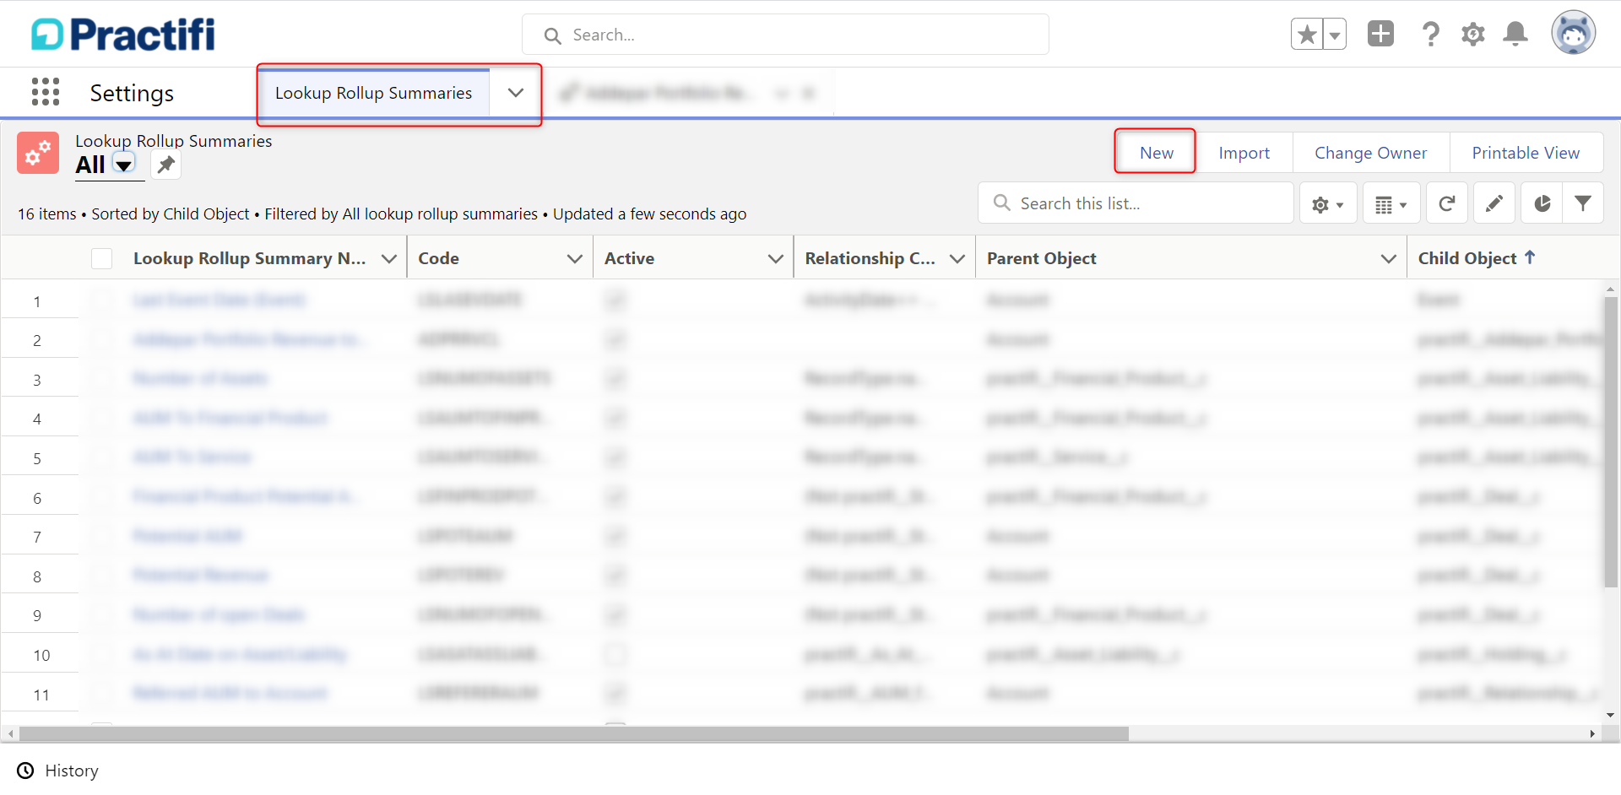Open the Select list display table menu
This screenshot has width=1621, height=795.
[1391, 203]
